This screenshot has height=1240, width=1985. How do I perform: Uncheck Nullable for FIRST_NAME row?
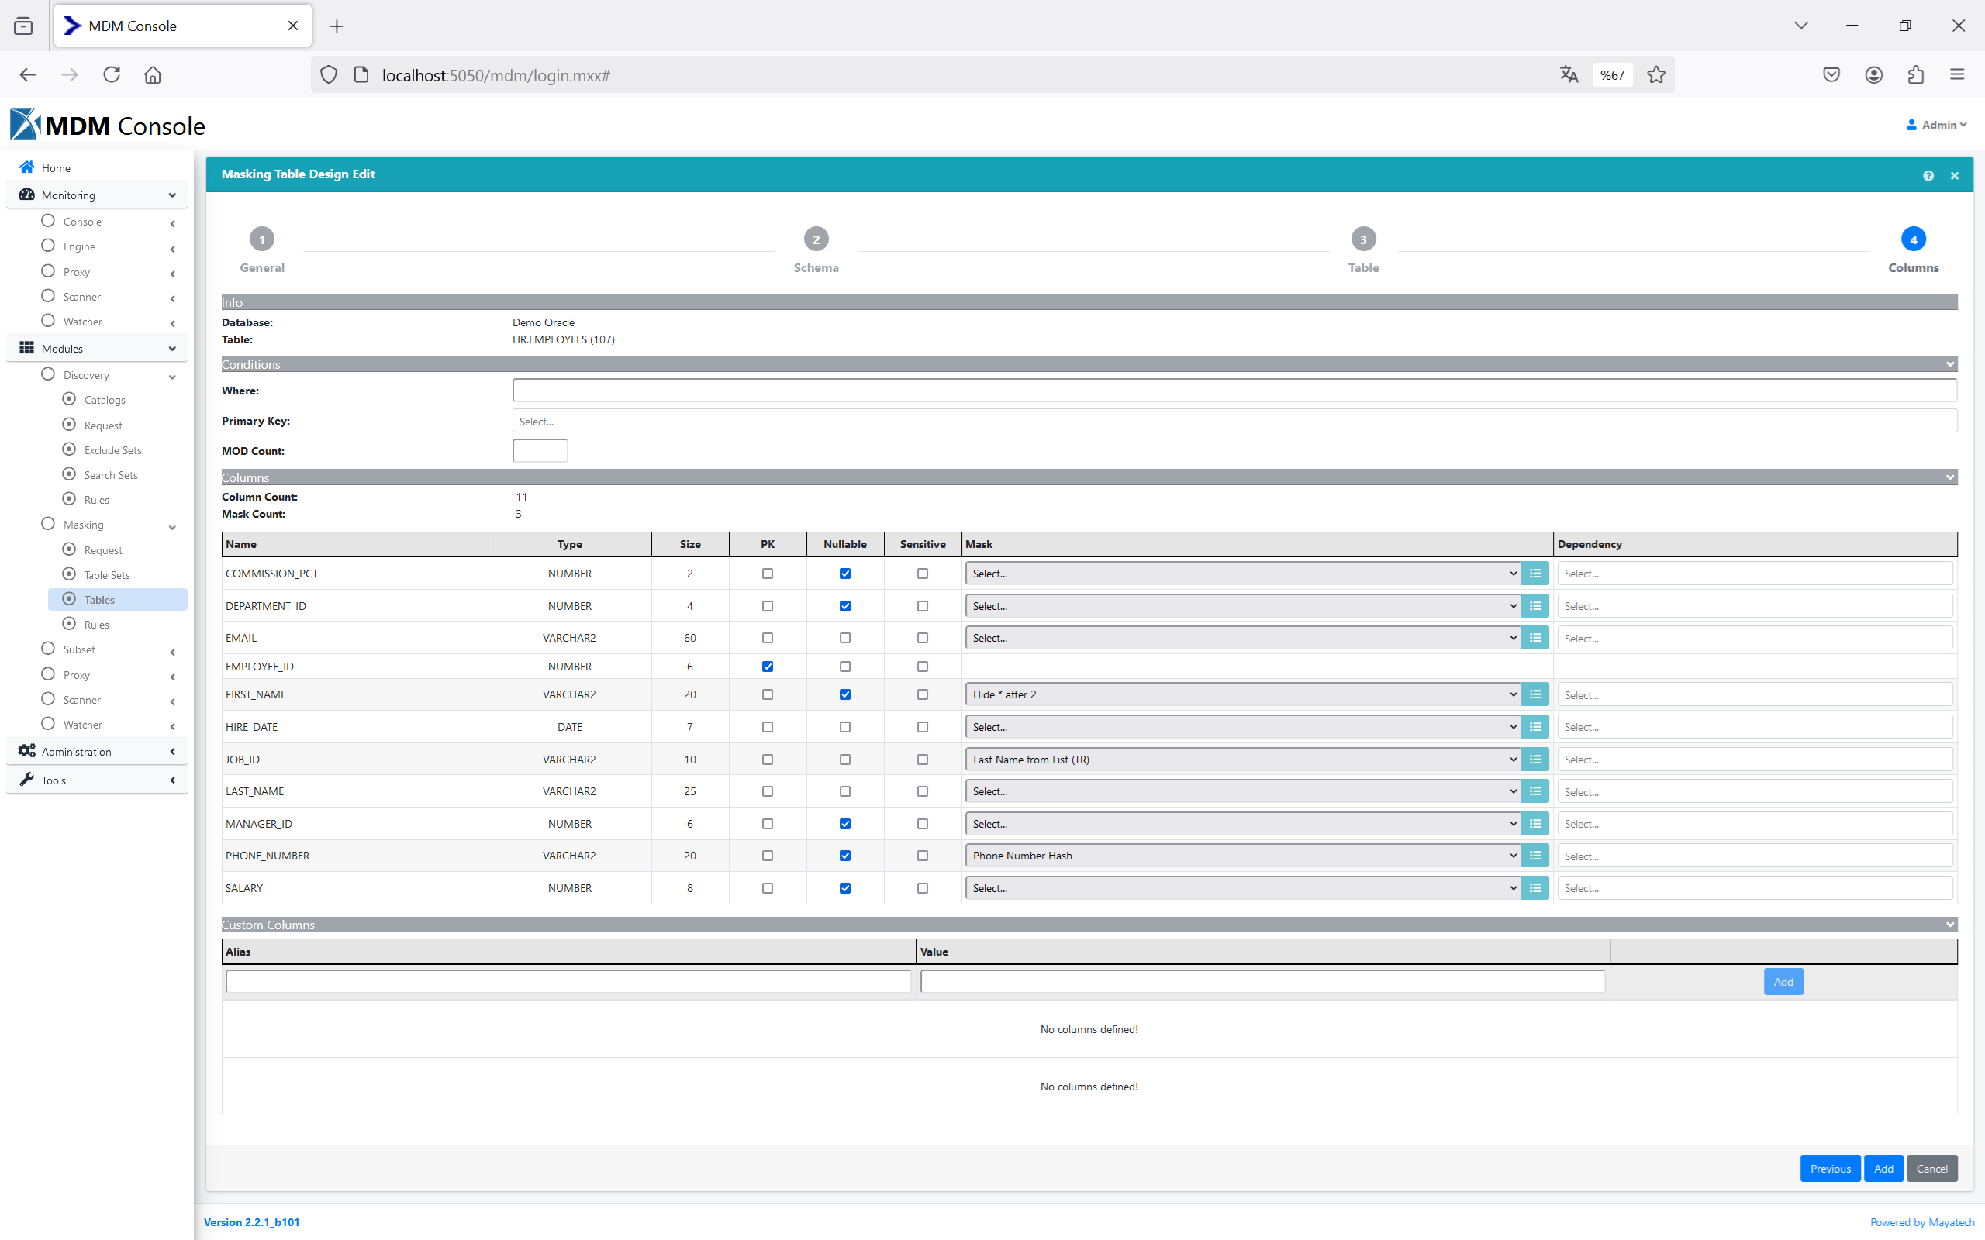(845, 694)
